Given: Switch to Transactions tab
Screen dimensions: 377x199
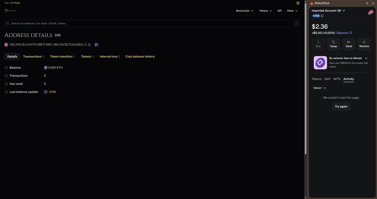Looking at the screenshot, I should [33, 56].
